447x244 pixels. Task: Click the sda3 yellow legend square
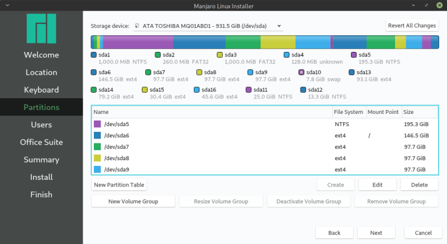coord(220,55)
